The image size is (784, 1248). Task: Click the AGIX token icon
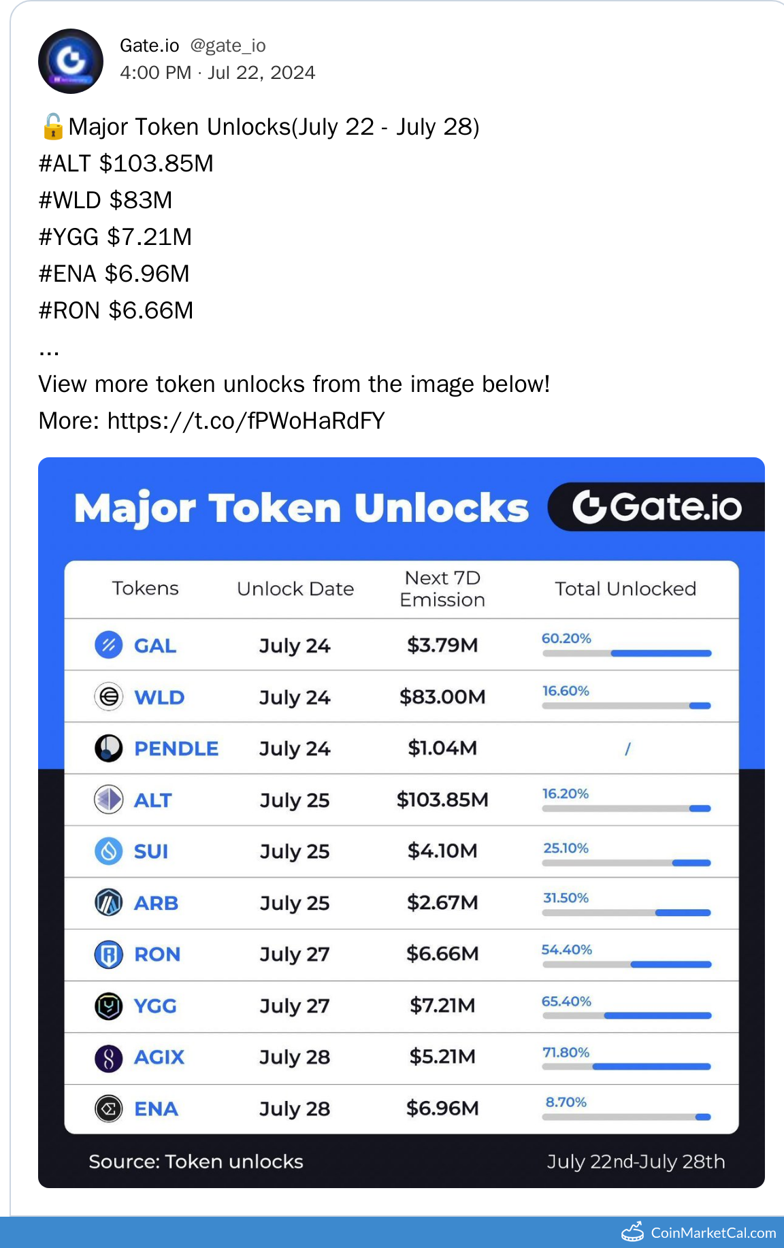108,1057
